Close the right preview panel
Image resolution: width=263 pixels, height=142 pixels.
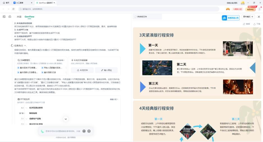pos(259,17)
